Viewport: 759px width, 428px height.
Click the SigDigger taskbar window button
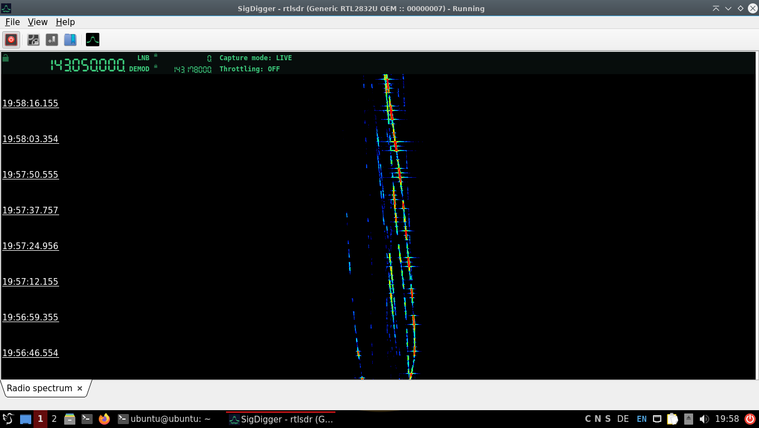click(281, 419)
